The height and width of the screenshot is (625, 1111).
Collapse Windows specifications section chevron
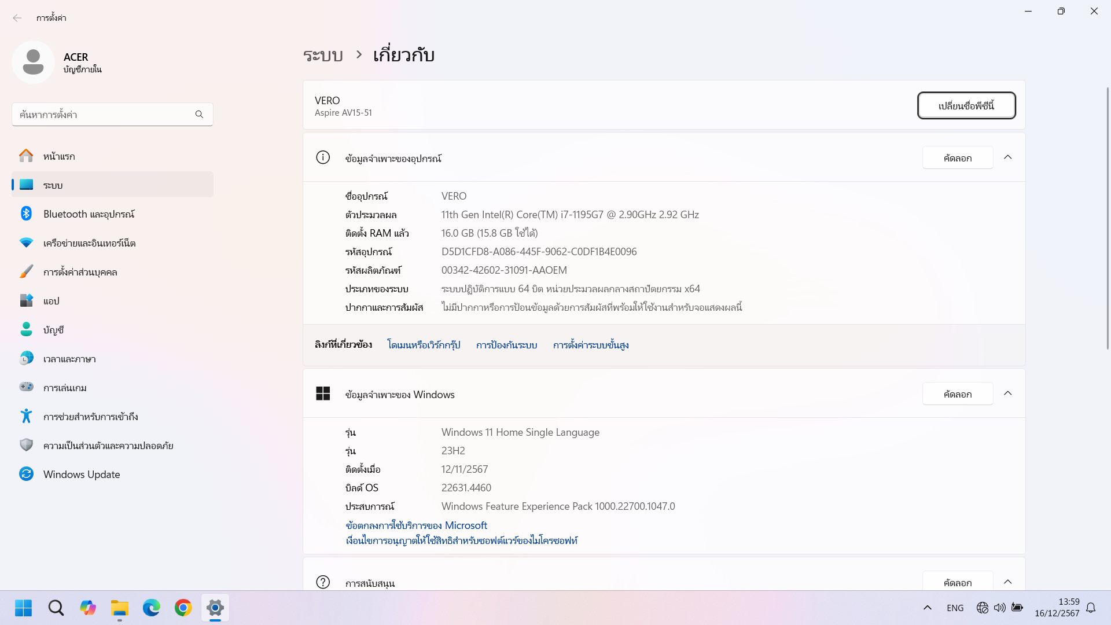[x=1007, y=394]
